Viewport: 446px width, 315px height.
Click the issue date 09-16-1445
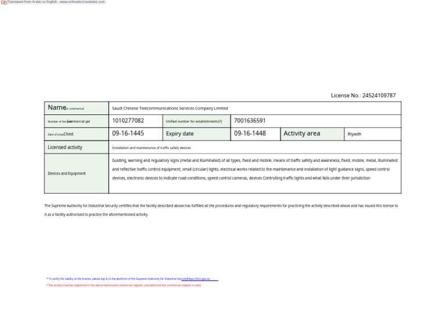tap(128, 133)
